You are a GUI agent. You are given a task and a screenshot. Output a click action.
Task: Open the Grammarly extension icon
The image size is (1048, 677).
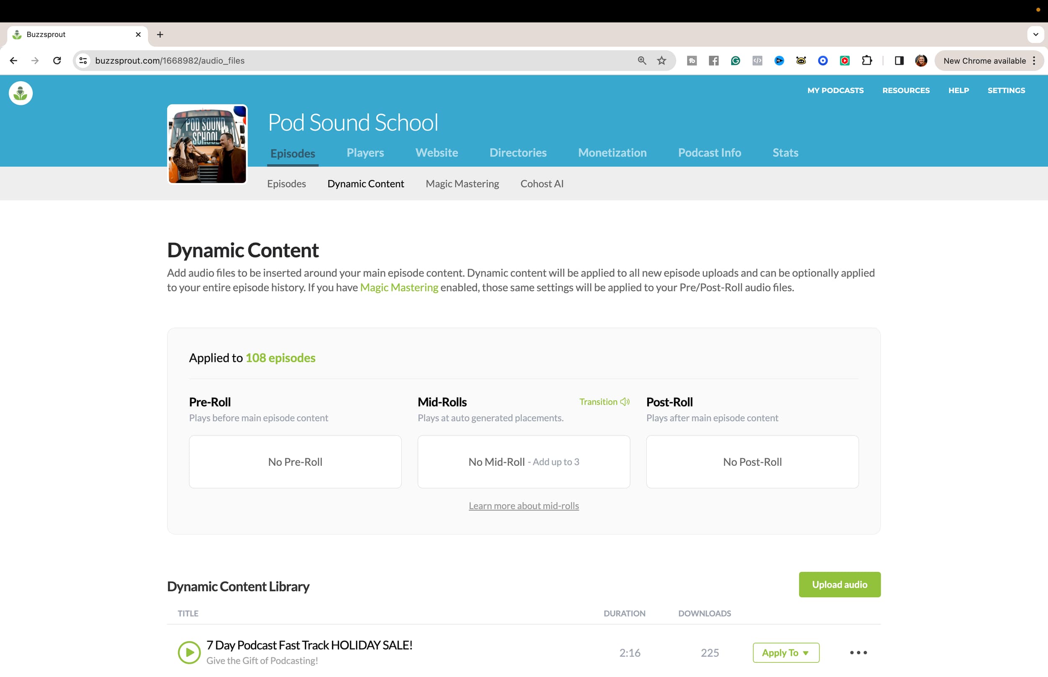[x=735, y=61]
